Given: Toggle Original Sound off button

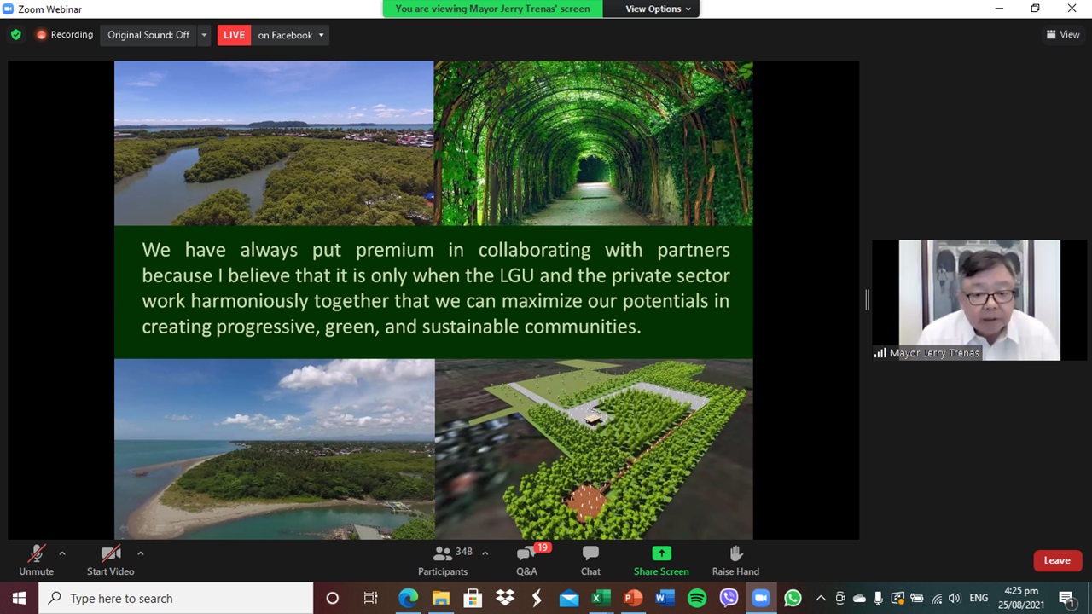Looking at the screenshot, I should pos(148,35).
